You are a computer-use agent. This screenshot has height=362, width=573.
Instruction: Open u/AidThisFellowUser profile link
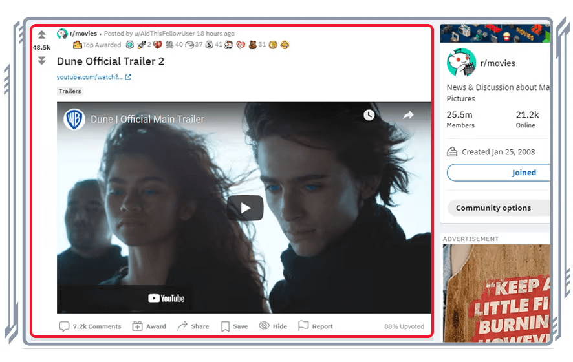point(164,34)
